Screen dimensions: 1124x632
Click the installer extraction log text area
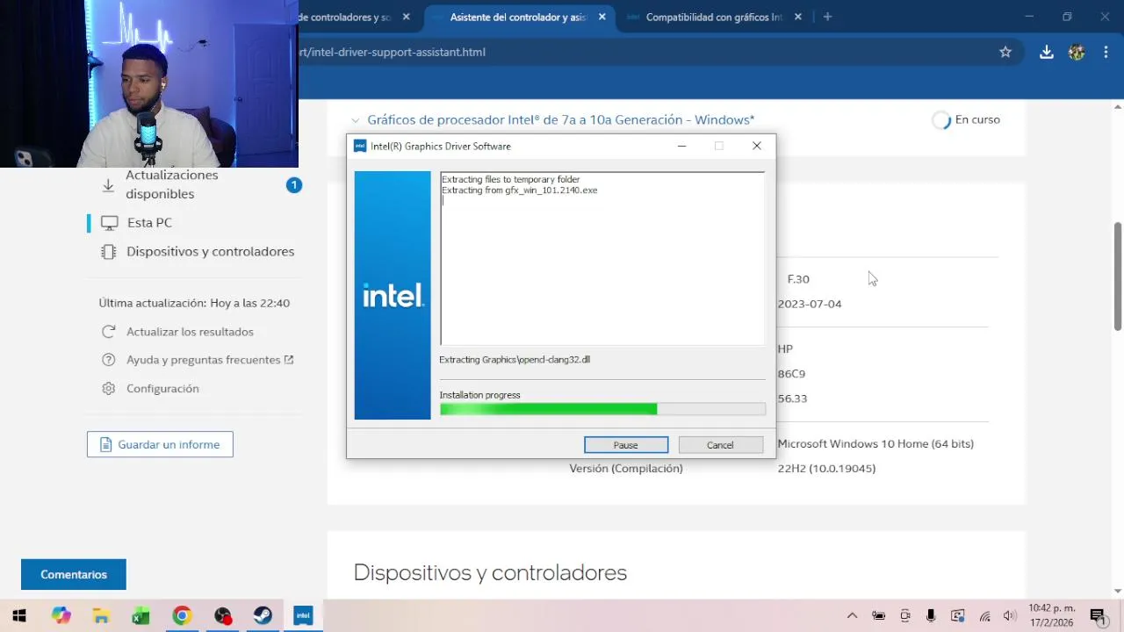(x=602, y=259)
